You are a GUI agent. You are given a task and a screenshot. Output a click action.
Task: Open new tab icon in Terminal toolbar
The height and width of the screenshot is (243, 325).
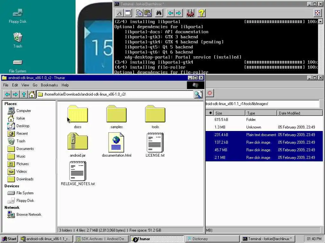[x=119, y=13]
